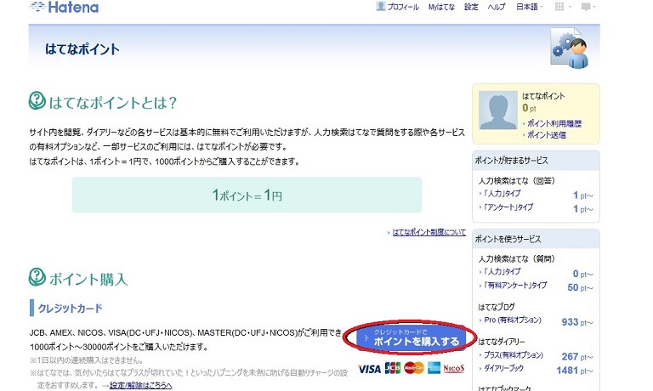Click the user settings gear icon in banner

pos(570,48)
